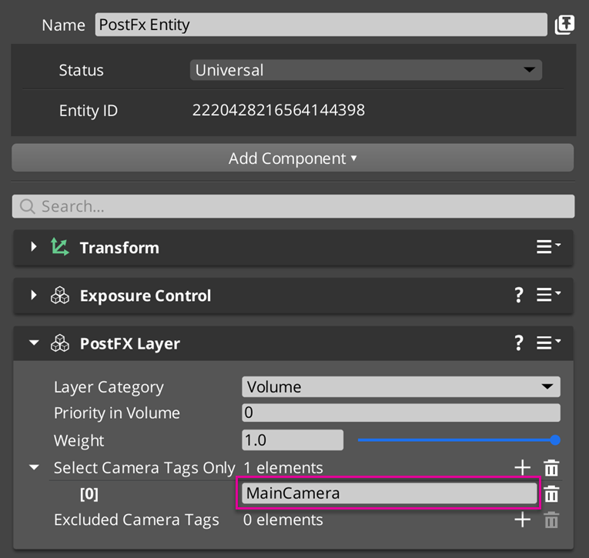589x558 pixels.
Task: Click the component Search field
Action: coord(293,206)
